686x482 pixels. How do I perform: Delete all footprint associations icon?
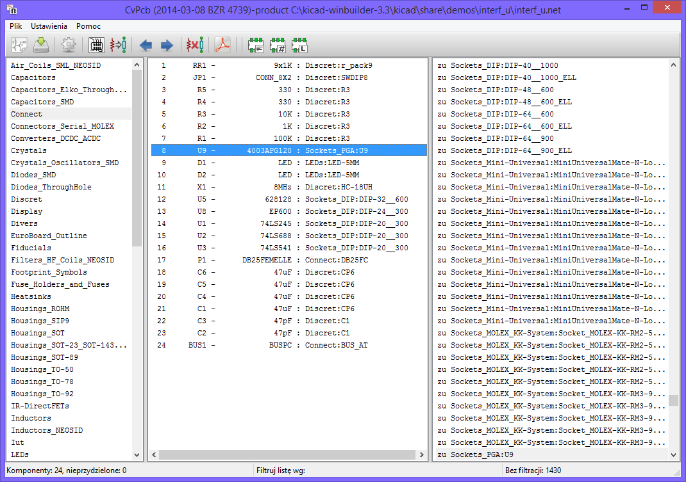[x=194, y=45]
